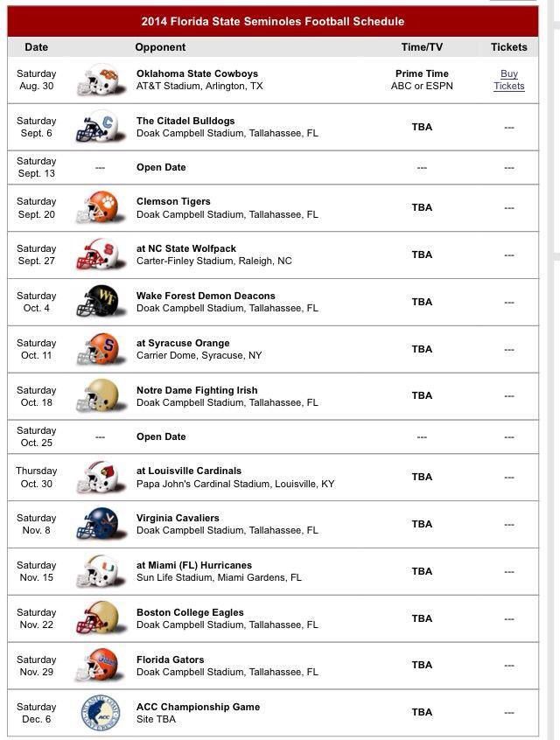Click the Virginia Cavaliers navy helmet icon
The height and width of the screenshot is (740, 560).
click(x=101, y=524)
